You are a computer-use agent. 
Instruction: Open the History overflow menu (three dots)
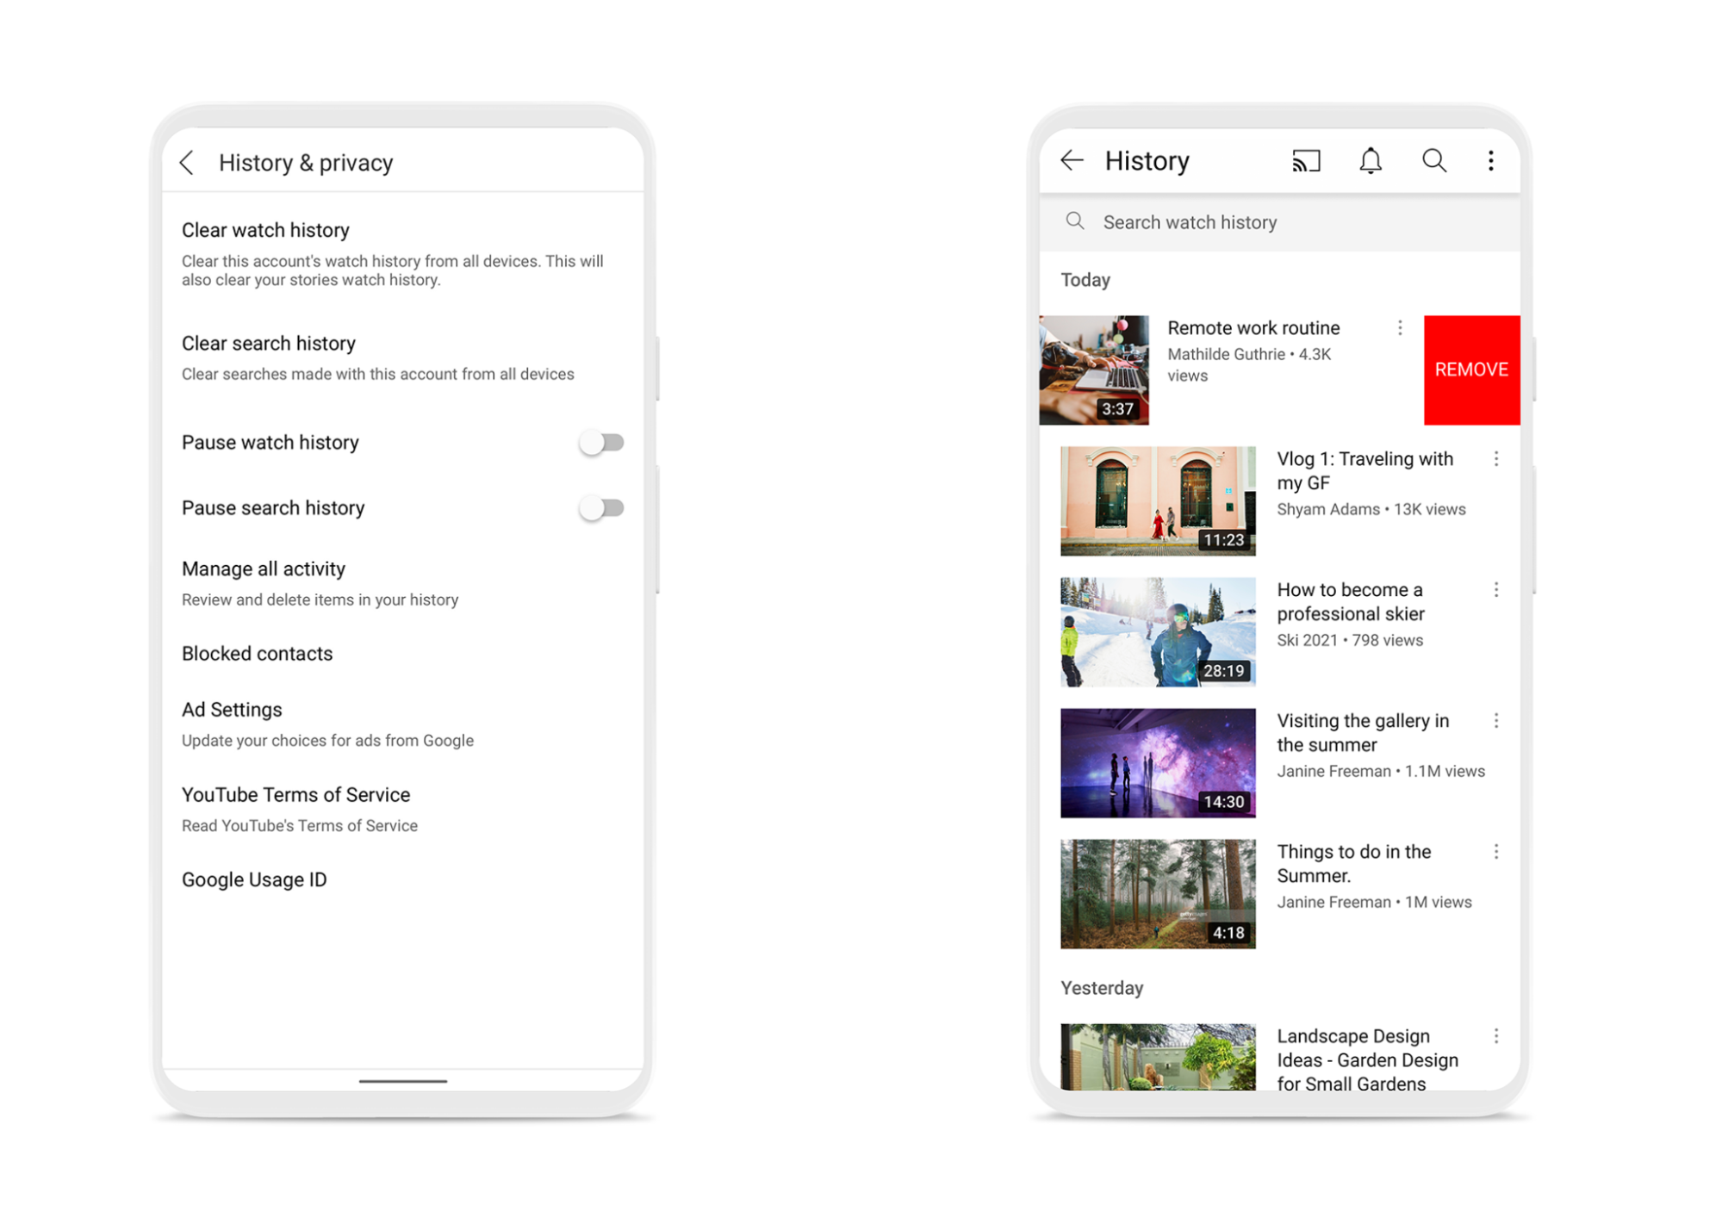coord(1490,161)
